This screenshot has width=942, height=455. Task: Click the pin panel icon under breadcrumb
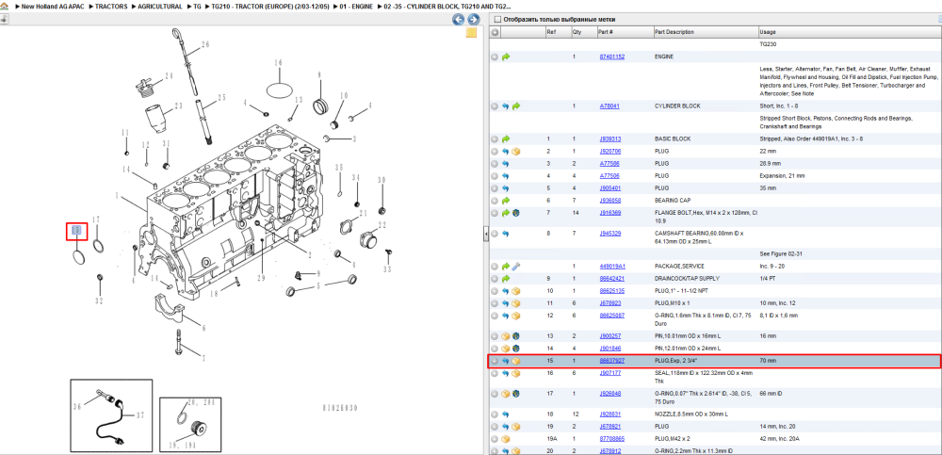click(x=4, y=19)
